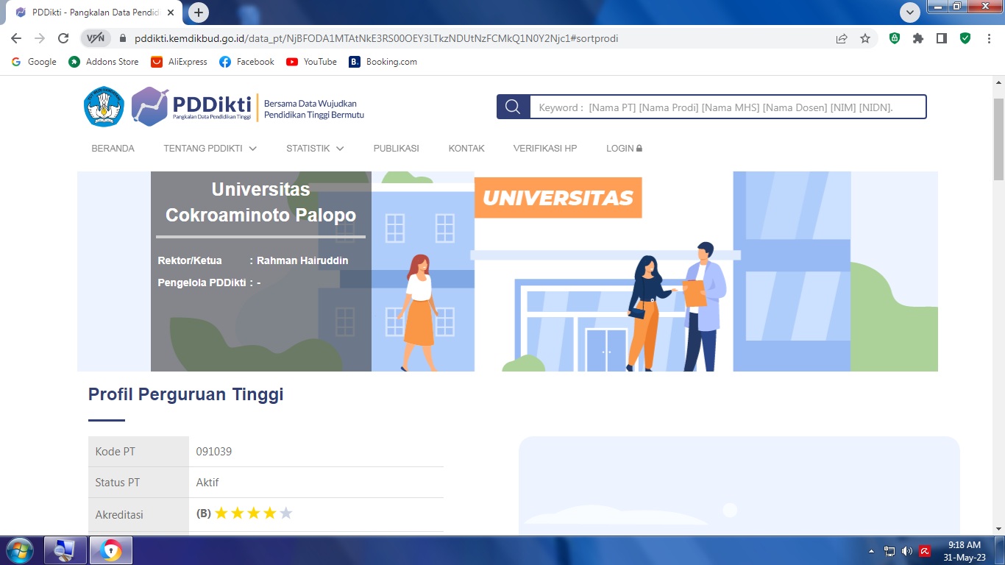The height and width of the screenshot is (565, 1005).
Task: Open a new browser tab
Action: point(199,13)
